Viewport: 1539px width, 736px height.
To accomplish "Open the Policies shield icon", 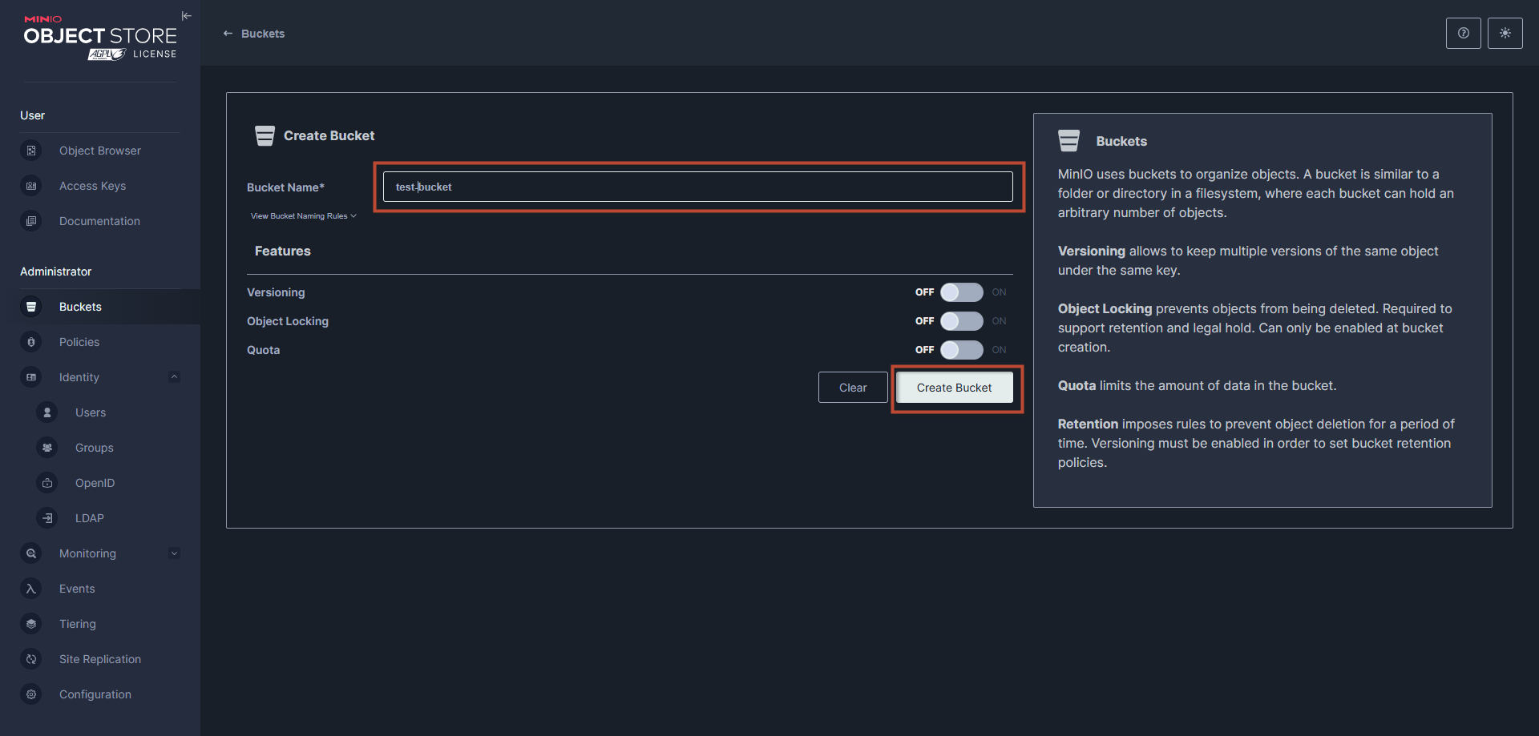I will click(x=31, y=342).
